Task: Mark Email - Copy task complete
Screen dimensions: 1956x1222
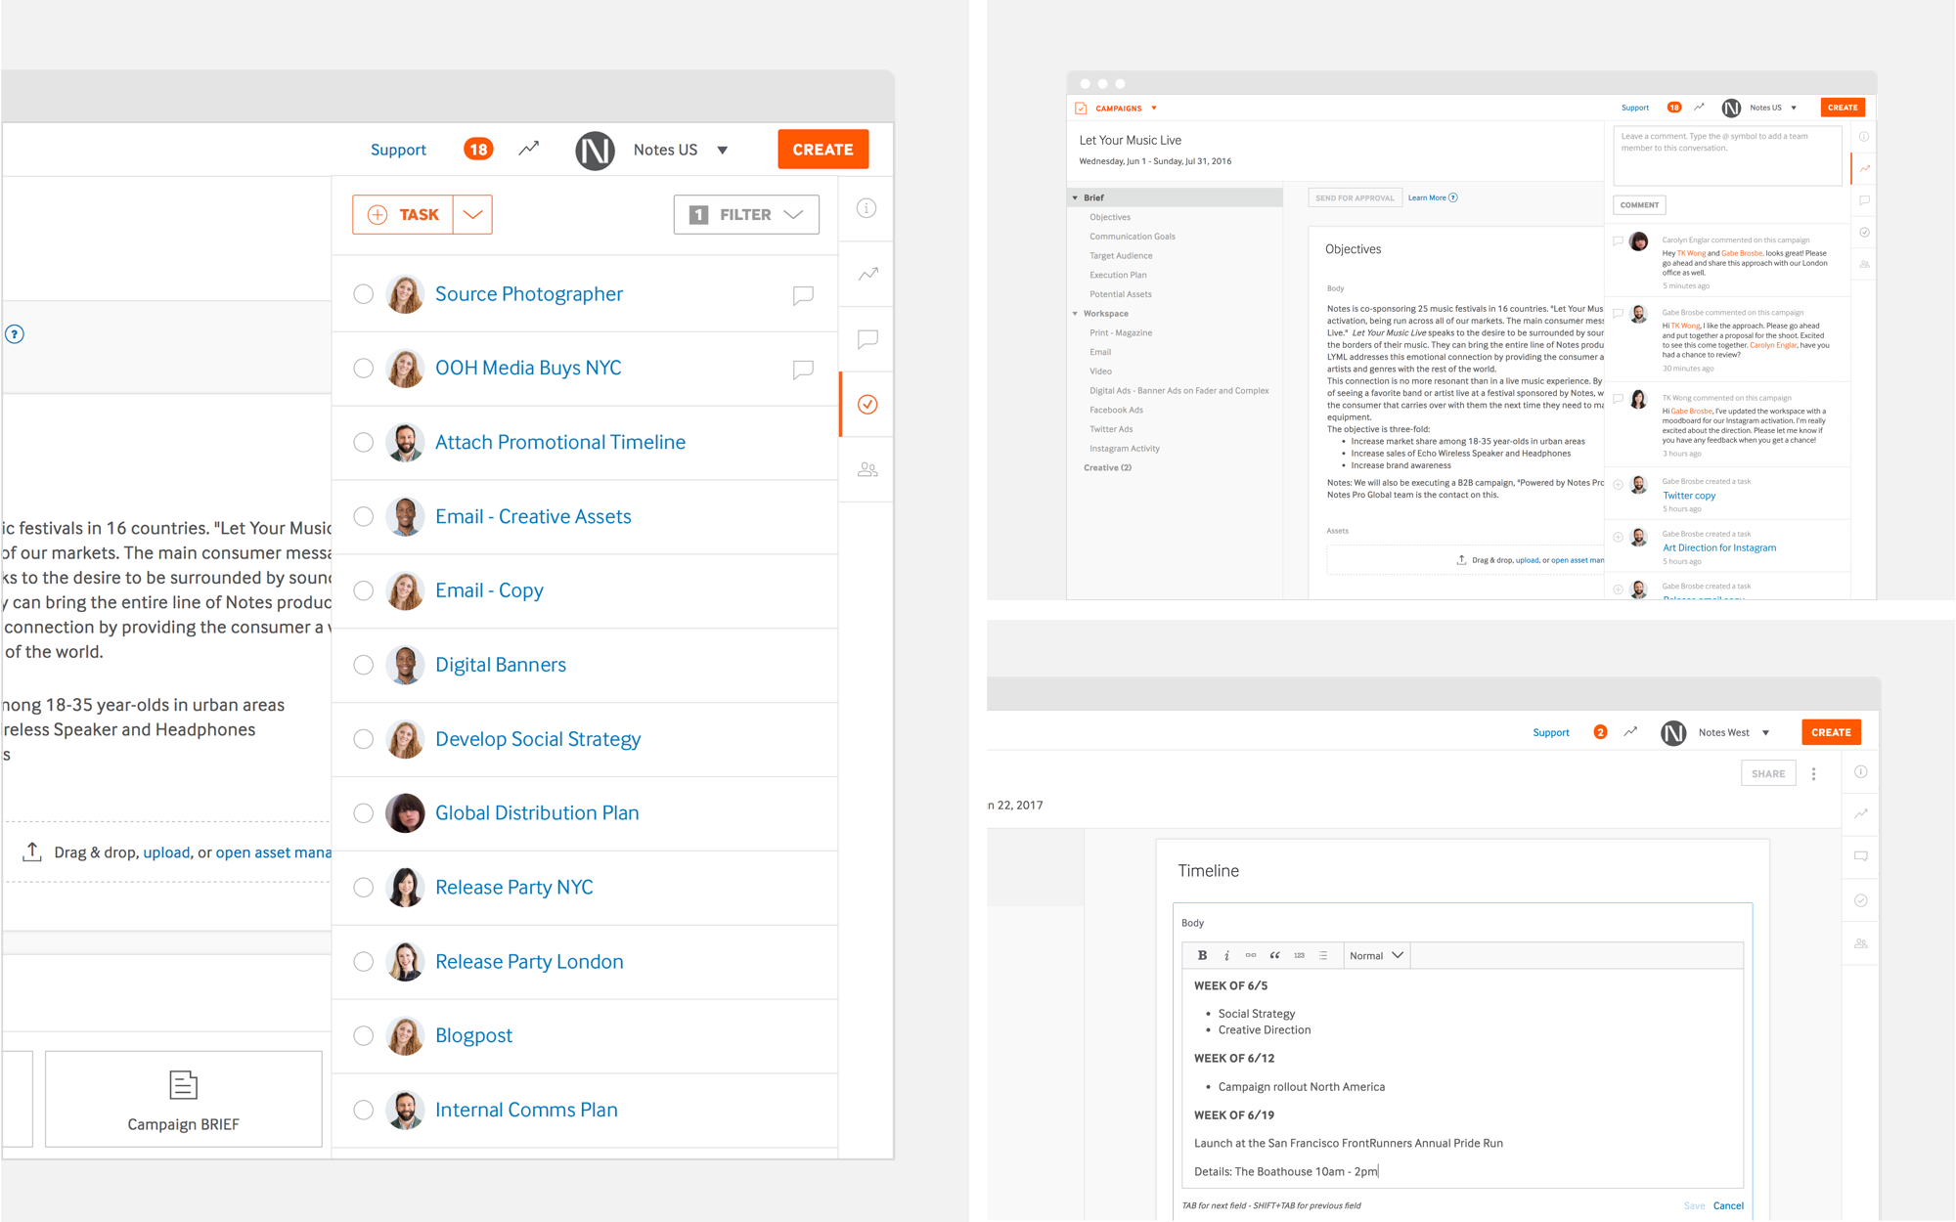Action: click(x=363, y=590)
